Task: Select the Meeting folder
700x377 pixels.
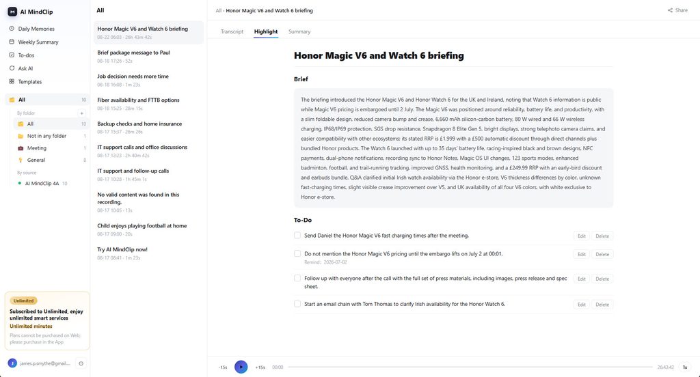Action: (x=37, y=148)
